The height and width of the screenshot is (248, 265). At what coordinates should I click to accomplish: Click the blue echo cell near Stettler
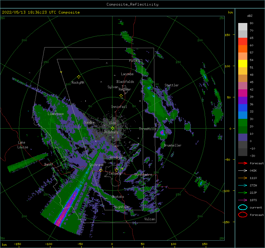(149, 88)
